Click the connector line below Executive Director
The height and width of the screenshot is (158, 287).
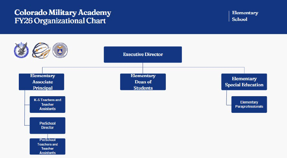pyautogui.click(x=143, y=65)
